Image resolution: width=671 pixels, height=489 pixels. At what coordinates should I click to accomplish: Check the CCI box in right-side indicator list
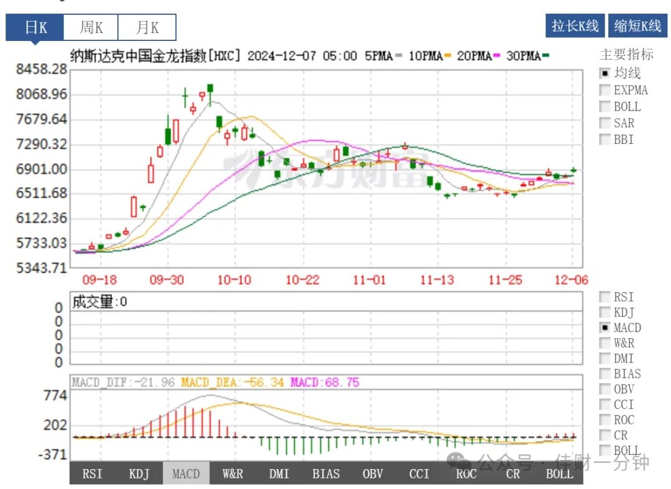(x=605, y=405)
